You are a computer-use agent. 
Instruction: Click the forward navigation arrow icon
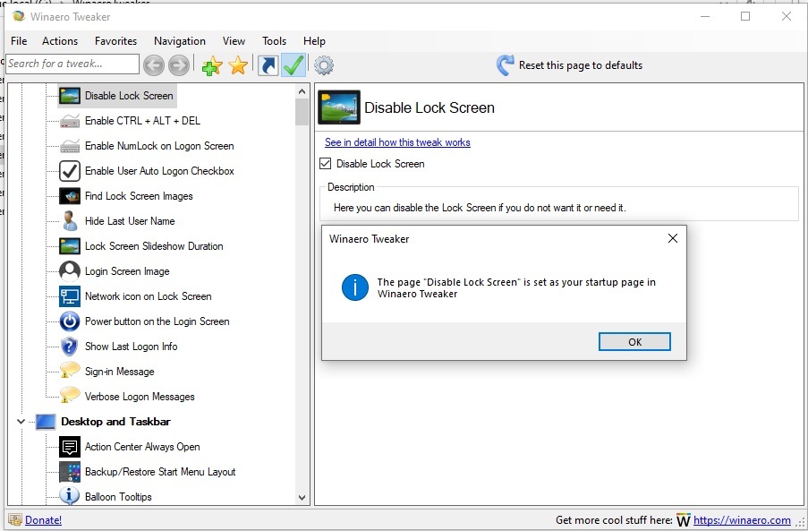tap(178, 65)
